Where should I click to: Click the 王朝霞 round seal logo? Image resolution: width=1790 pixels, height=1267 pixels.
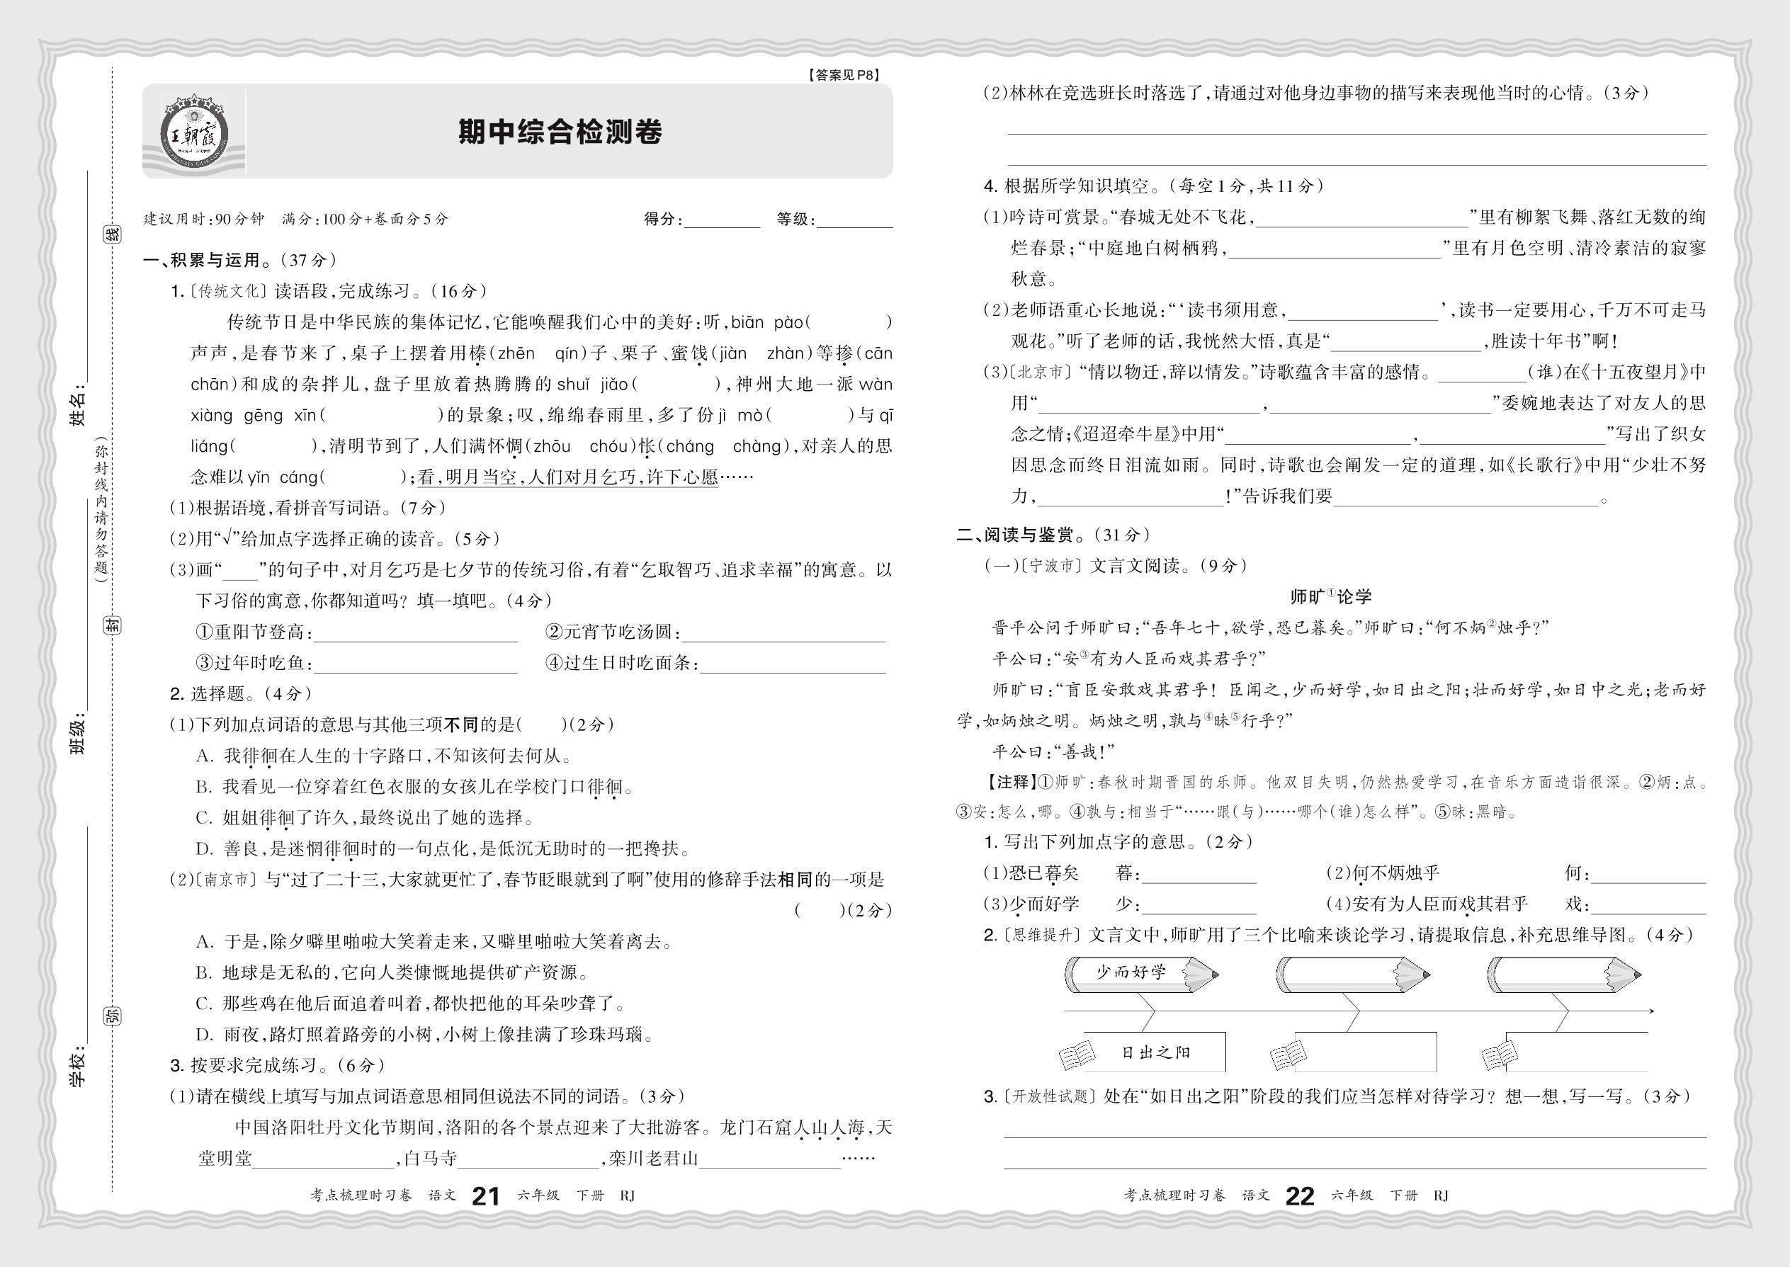(193, 132)
